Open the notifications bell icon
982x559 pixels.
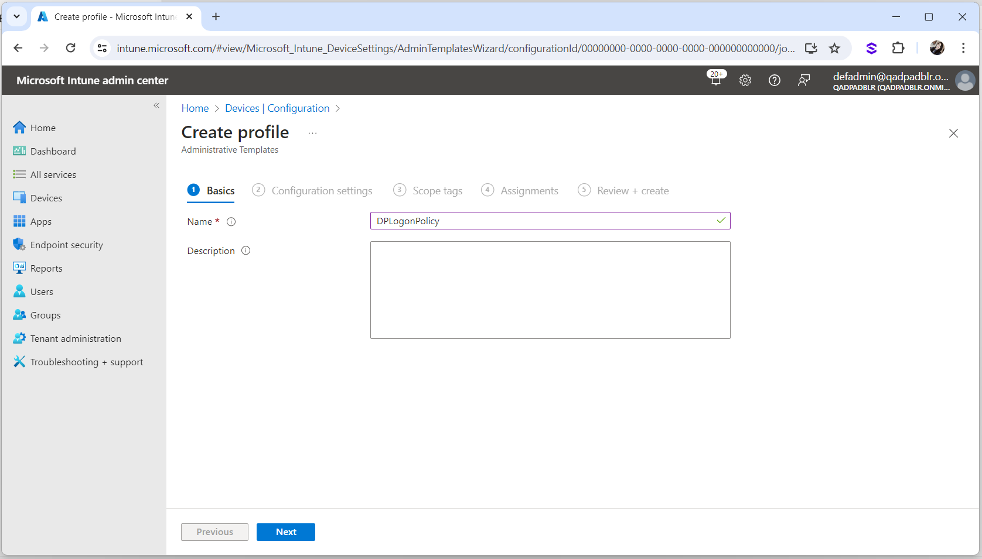(716, 80)
